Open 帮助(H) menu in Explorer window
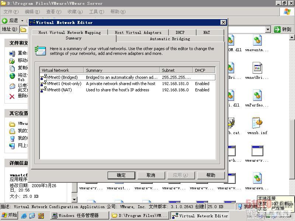The width and height of the screenshot is (295, 221). [x=118, y=12]
